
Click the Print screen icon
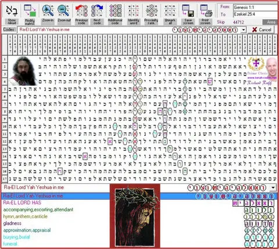[206, 10]
